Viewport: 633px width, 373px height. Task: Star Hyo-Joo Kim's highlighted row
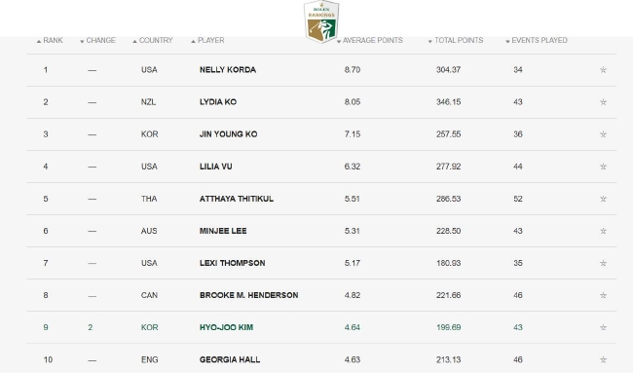coord(603,327)
